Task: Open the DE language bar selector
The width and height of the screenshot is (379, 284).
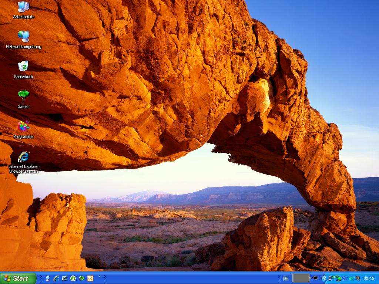Action: 285,278
